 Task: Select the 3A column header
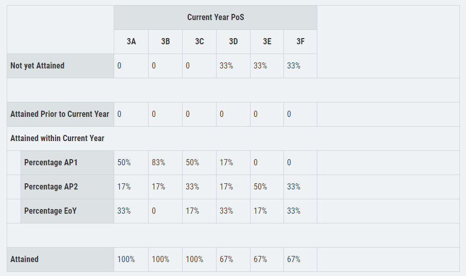(x=131, y=42)
